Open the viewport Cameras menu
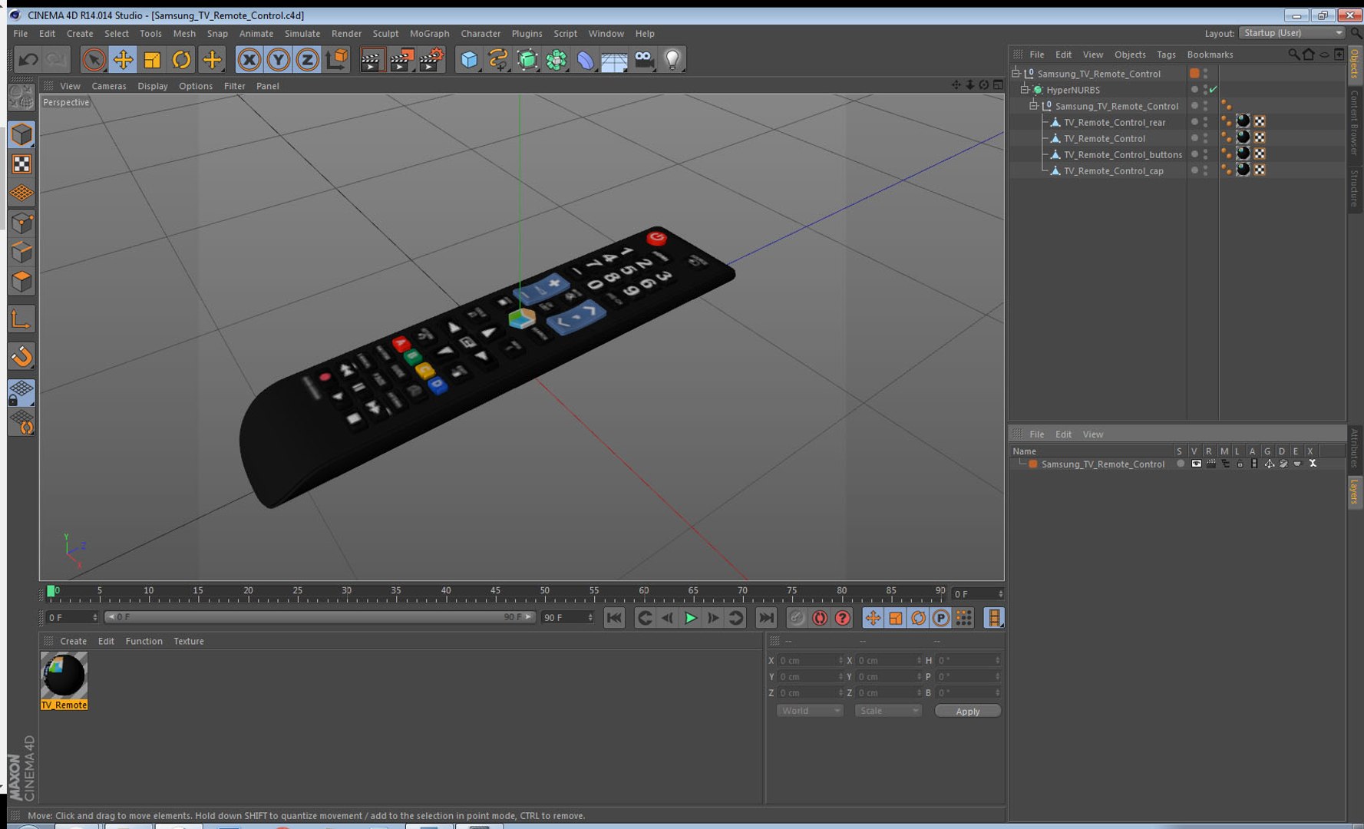1364x829 pixels. [109, 86]
